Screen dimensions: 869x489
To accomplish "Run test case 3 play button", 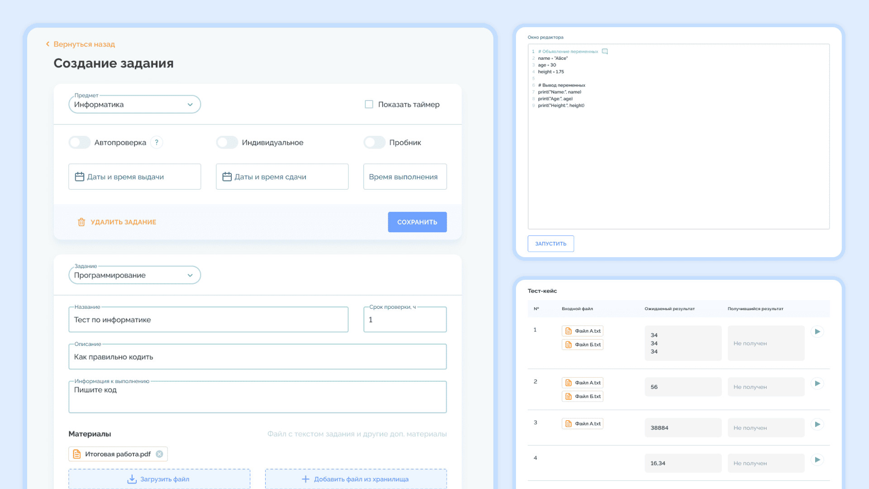I will coord(817,424).
